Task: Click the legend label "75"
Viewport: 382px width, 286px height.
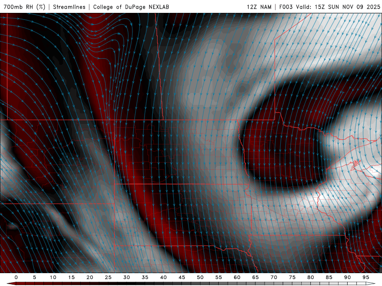Action: click(292, 277)
